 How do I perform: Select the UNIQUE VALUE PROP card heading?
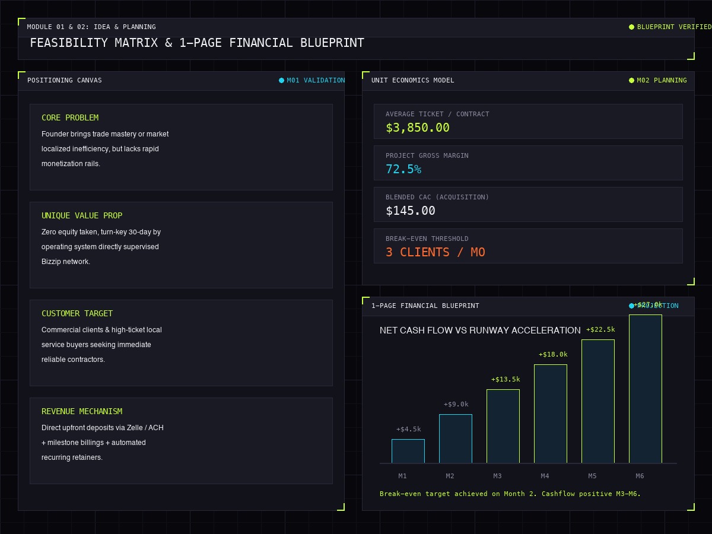pyautogui.click(x=82, y=215)
